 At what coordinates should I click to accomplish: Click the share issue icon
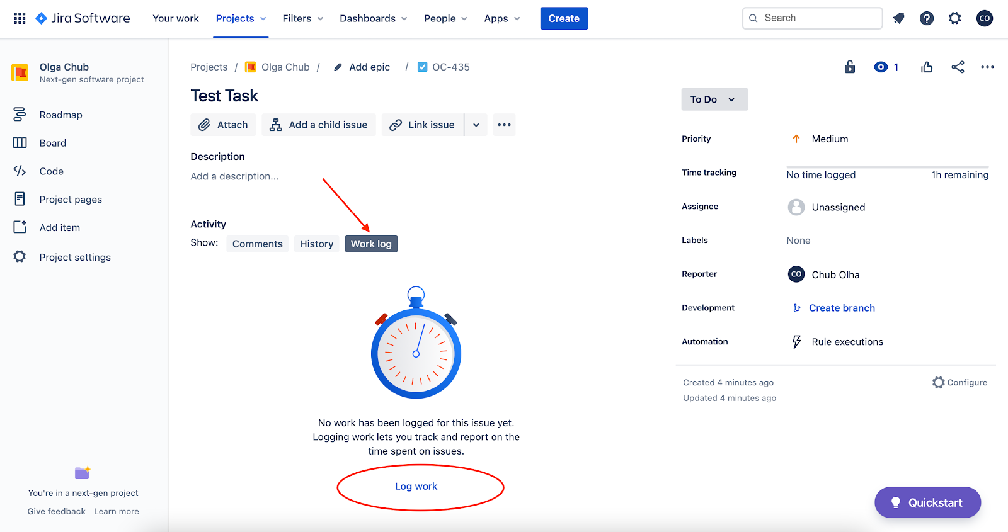pos(958,67)
